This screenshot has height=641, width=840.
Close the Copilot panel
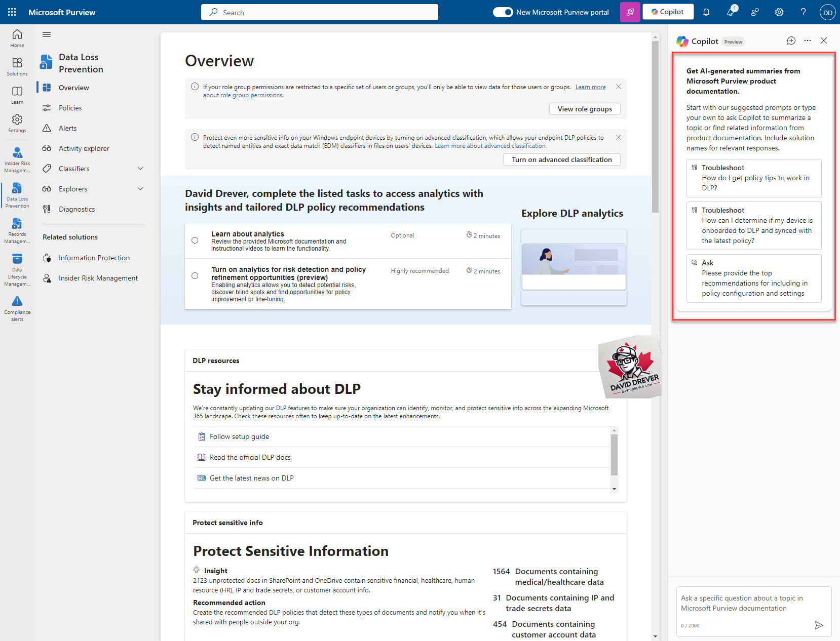pos(824,41)
